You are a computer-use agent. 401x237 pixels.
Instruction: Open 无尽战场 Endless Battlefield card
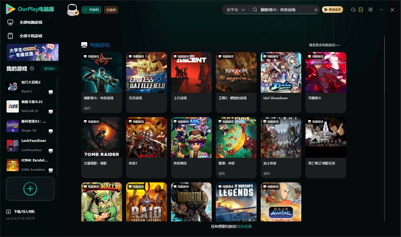click(146, 82)
